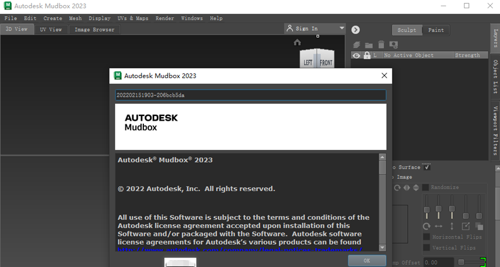
Task: Click the Mudbox app icon in main title bar
Action: [8, 6]
